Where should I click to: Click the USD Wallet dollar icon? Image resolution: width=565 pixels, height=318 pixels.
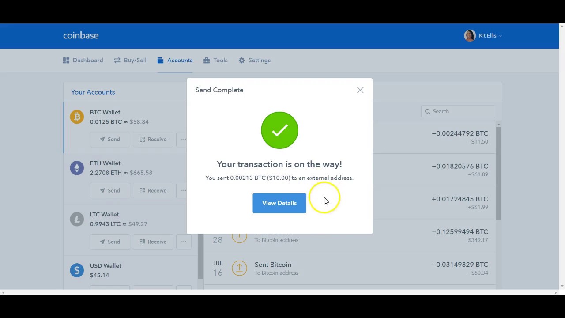pos(77,270)
